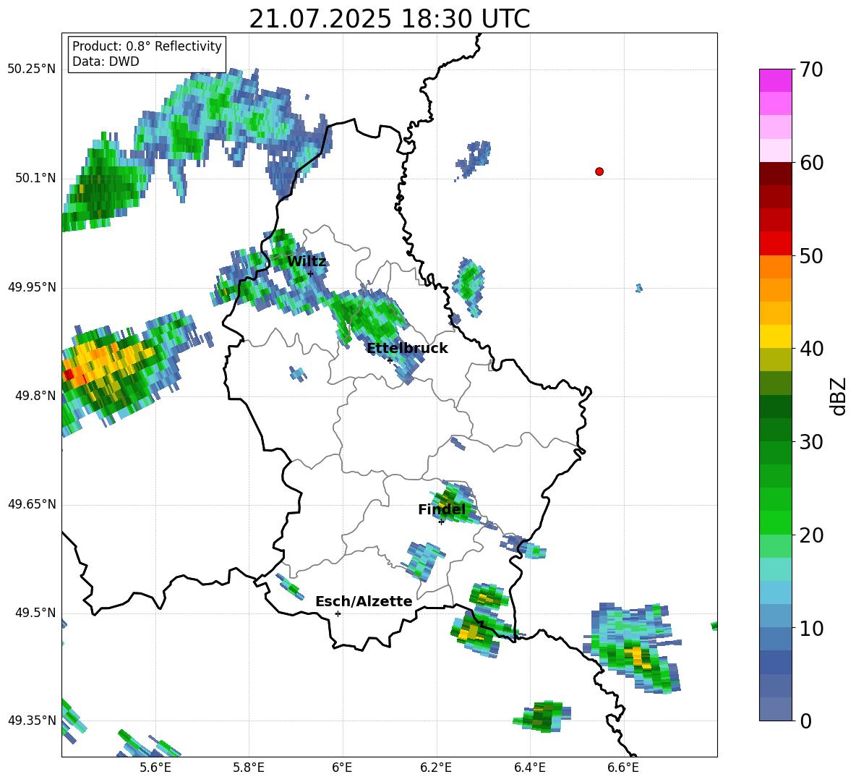Click the 49.95°N latitude label
The width and height of the screenshot is (856, 782).
[x=32, y=287]
